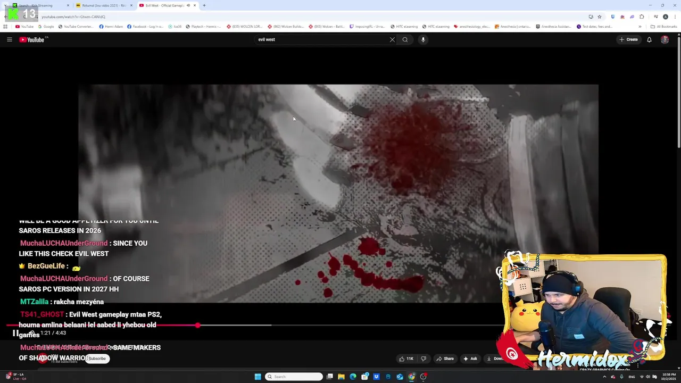Run search with the magnifier button
The width and height of the screenshot is (681, 383).
click(405, 39)
